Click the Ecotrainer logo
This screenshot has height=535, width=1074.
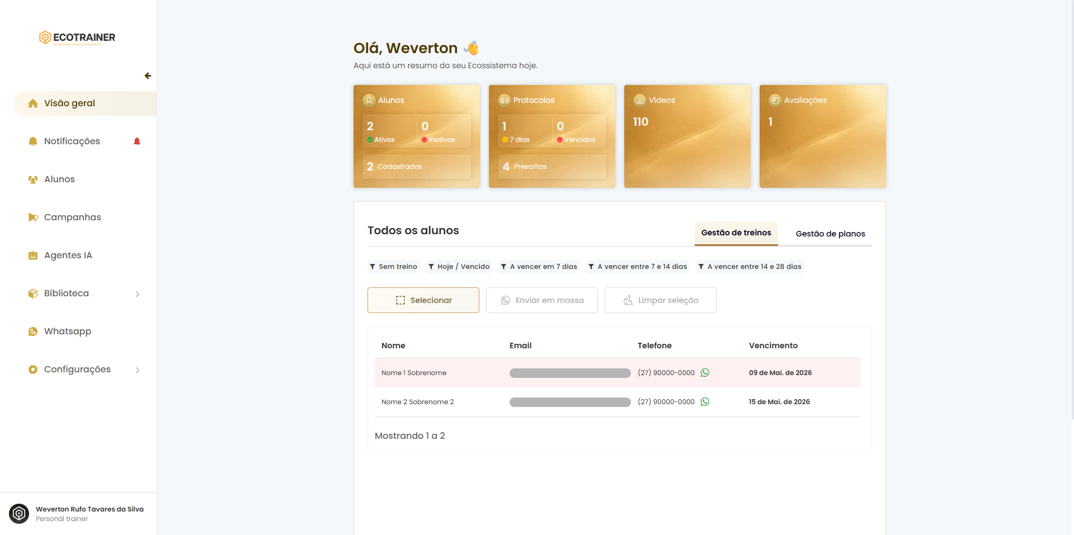click(77, 37)
